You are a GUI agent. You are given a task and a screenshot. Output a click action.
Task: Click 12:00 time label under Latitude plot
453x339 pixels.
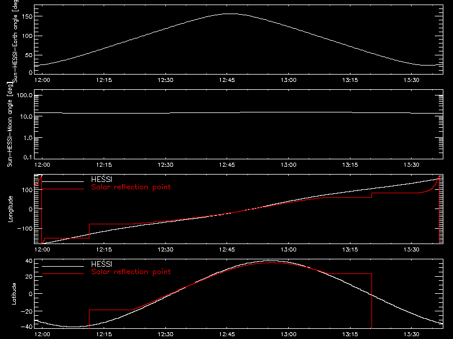[42, 334]
